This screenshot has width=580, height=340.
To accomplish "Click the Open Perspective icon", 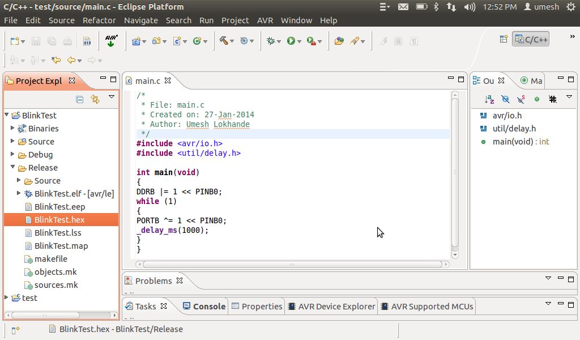I will 504,39.
